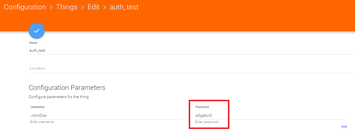Click the Name field label

coord(33,43)
